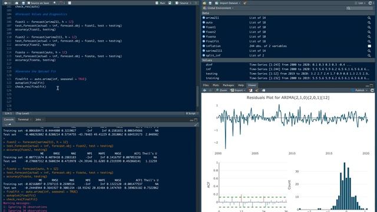Click the 'dinf' value row in Environment
The image size is (377, 212).
pyautogui.click(x=288, y=64)
